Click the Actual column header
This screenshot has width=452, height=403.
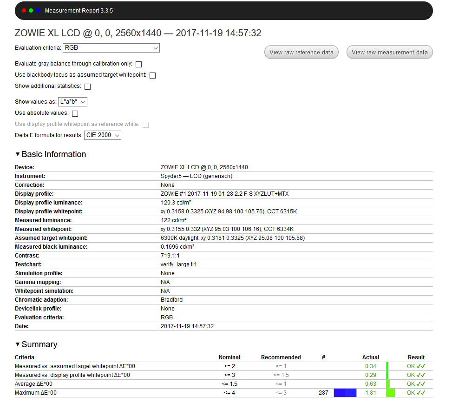(x=370, y=357)
